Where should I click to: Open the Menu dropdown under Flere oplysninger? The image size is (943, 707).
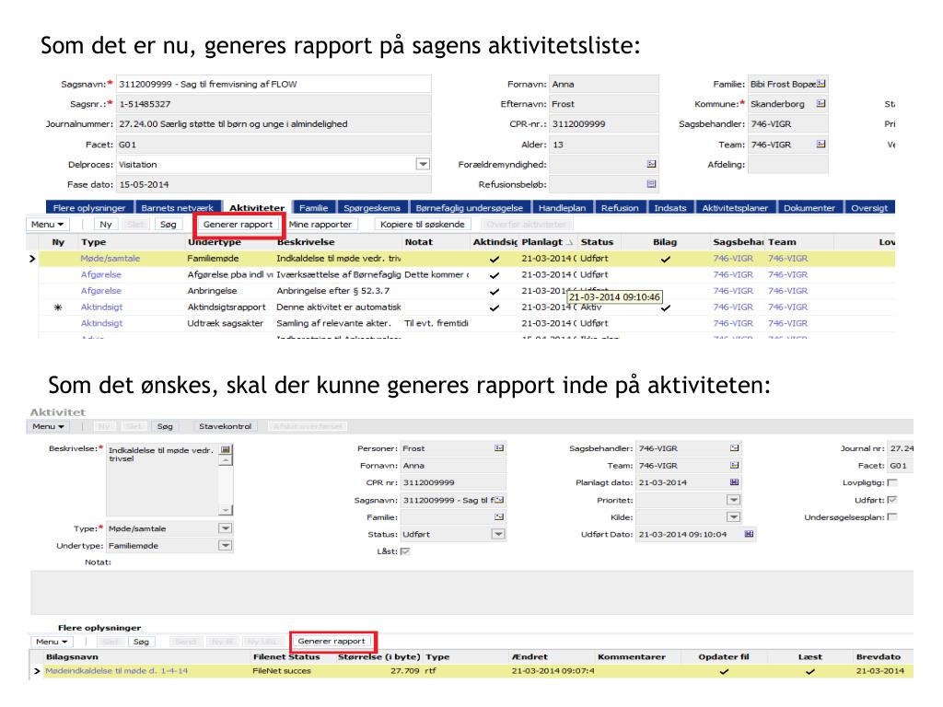point(52,642)
